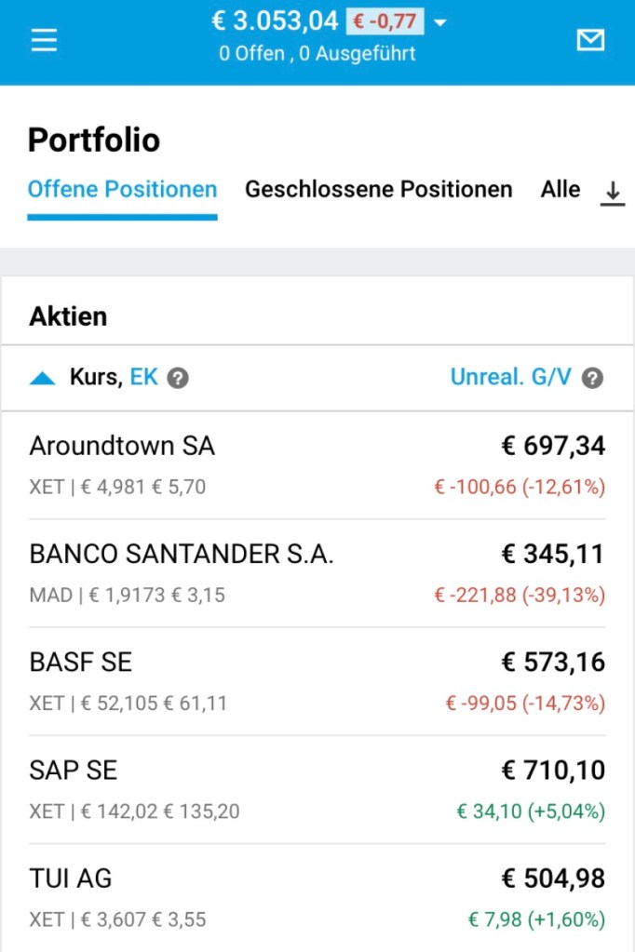Click help icon beside Unreal. G/V
The width and height of the screenshot is (635, 952).
593,379
